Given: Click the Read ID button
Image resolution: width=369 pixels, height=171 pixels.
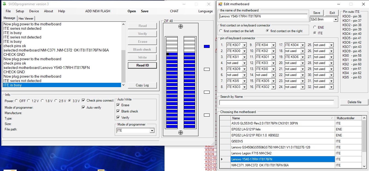Looking at the screenshot, I should click(x=142, y=65).
